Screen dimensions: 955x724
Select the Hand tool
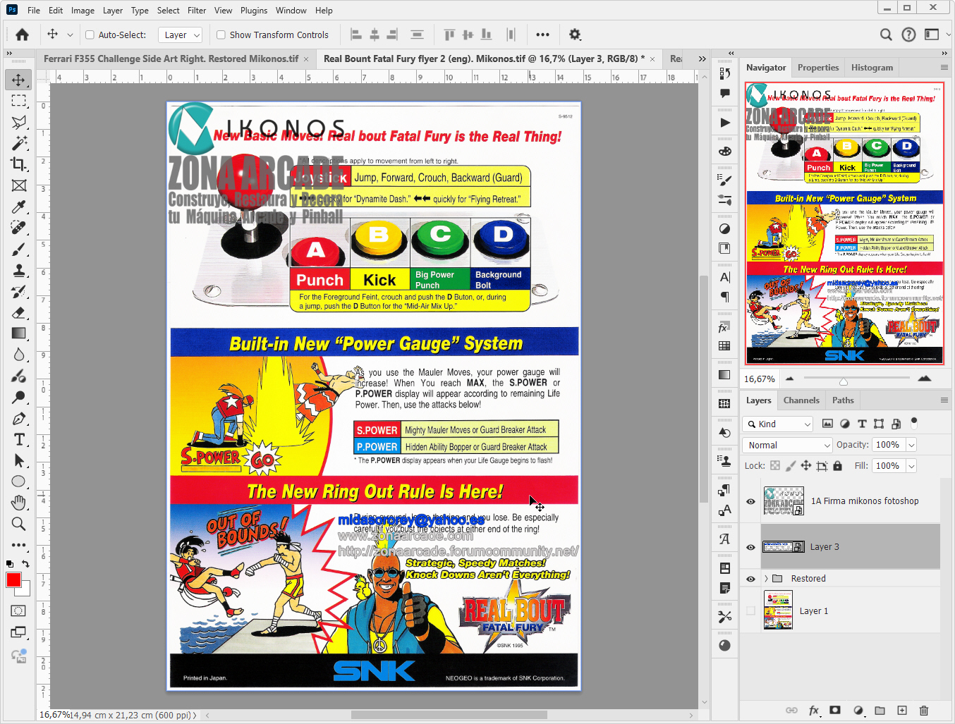pos(19,503)
